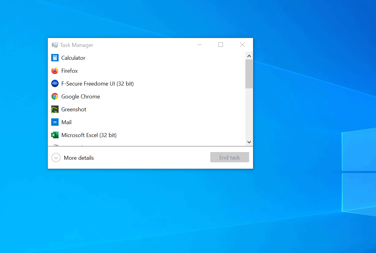The width and height of the screenshot is (376, 253).
Task: Click the Mail app icon
Action: (55, 122)
